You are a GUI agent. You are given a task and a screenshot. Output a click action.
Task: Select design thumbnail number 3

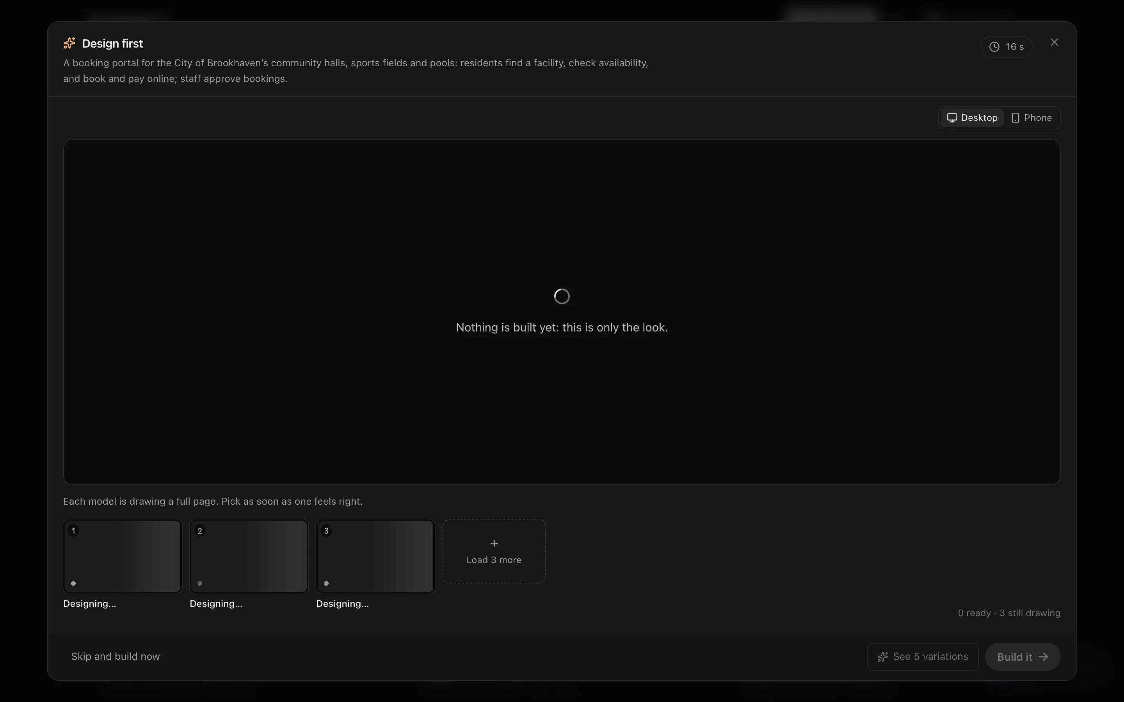click(x=375, y=556)
